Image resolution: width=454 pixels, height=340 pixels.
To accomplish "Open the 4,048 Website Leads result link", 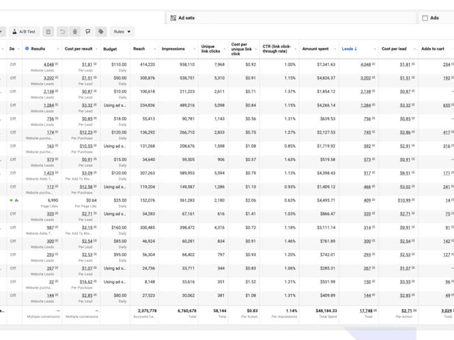I will pos(49,65).
